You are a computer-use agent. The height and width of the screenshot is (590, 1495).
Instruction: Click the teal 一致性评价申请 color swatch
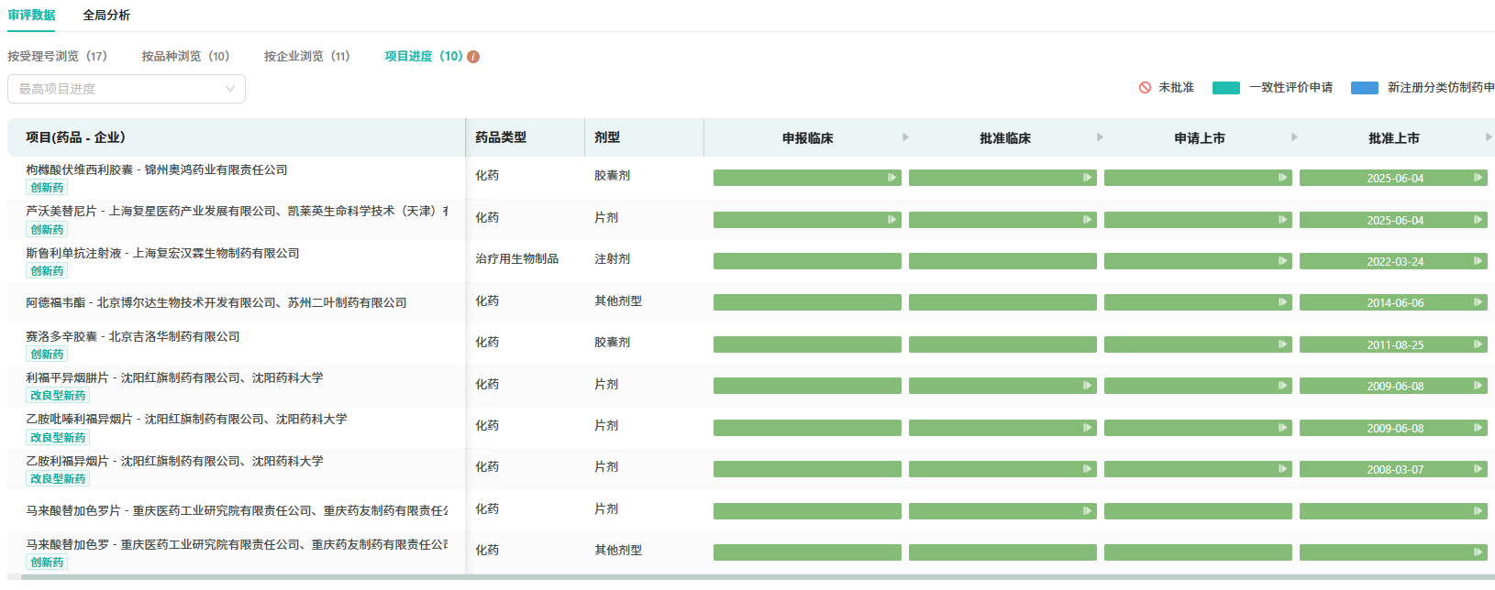click(x=1225, y=88)
